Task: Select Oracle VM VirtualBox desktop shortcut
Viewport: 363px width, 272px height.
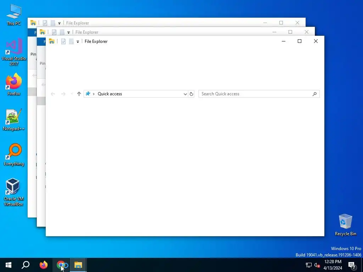Action: (14, 192)
